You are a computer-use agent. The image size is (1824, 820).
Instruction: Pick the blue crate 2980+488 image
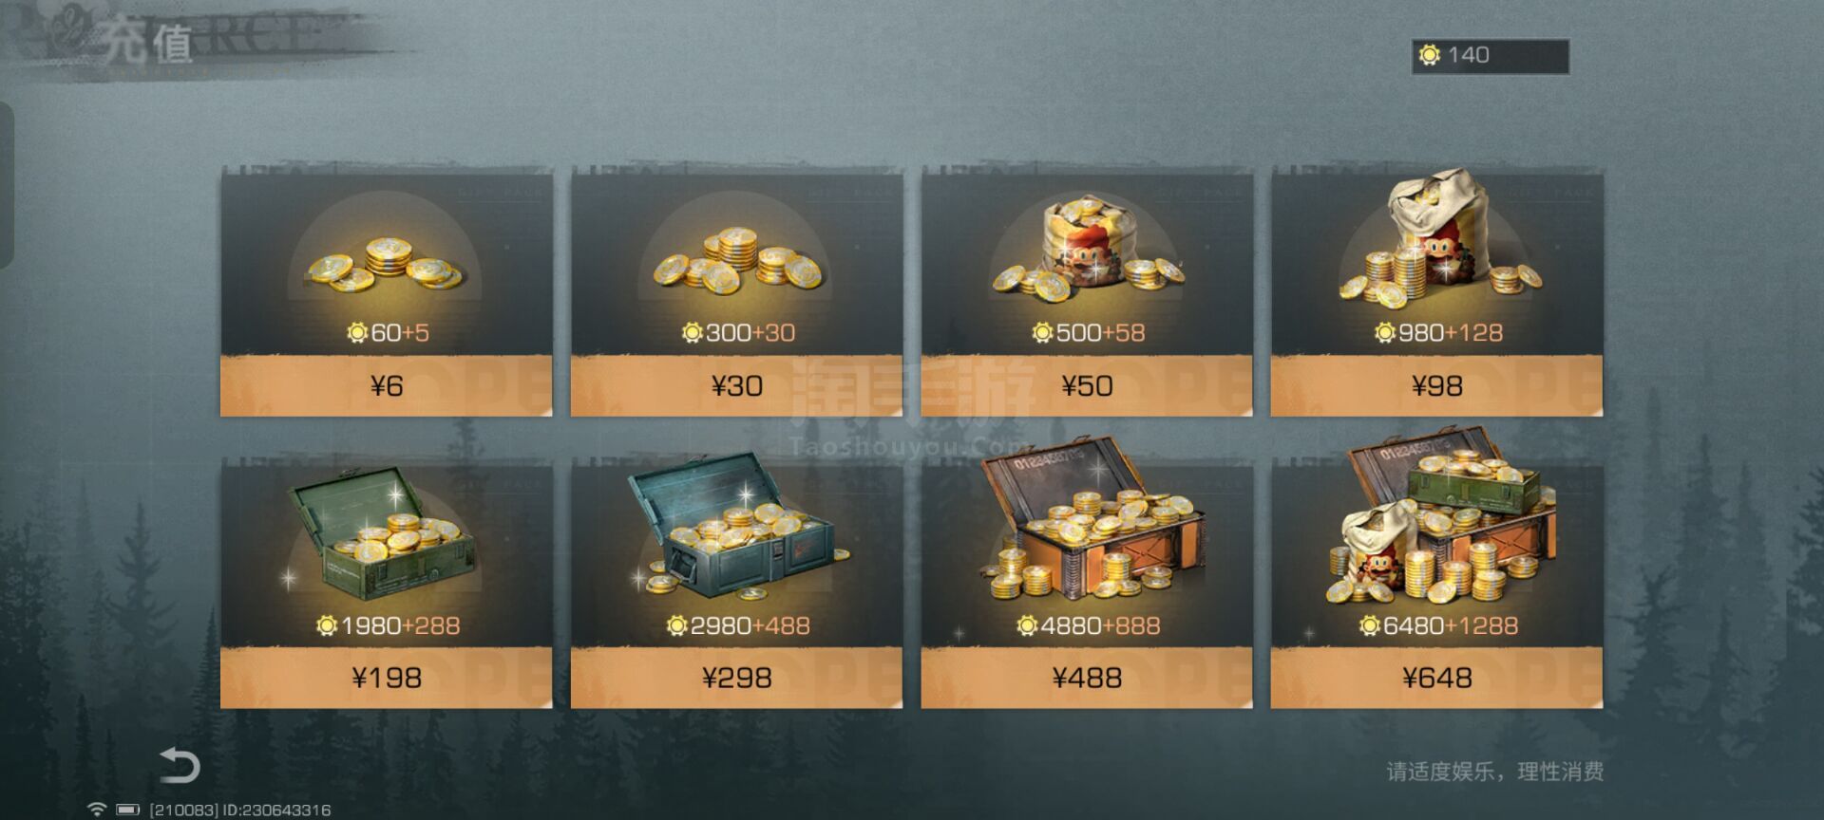pyautogui.click(x=737, y=526)
